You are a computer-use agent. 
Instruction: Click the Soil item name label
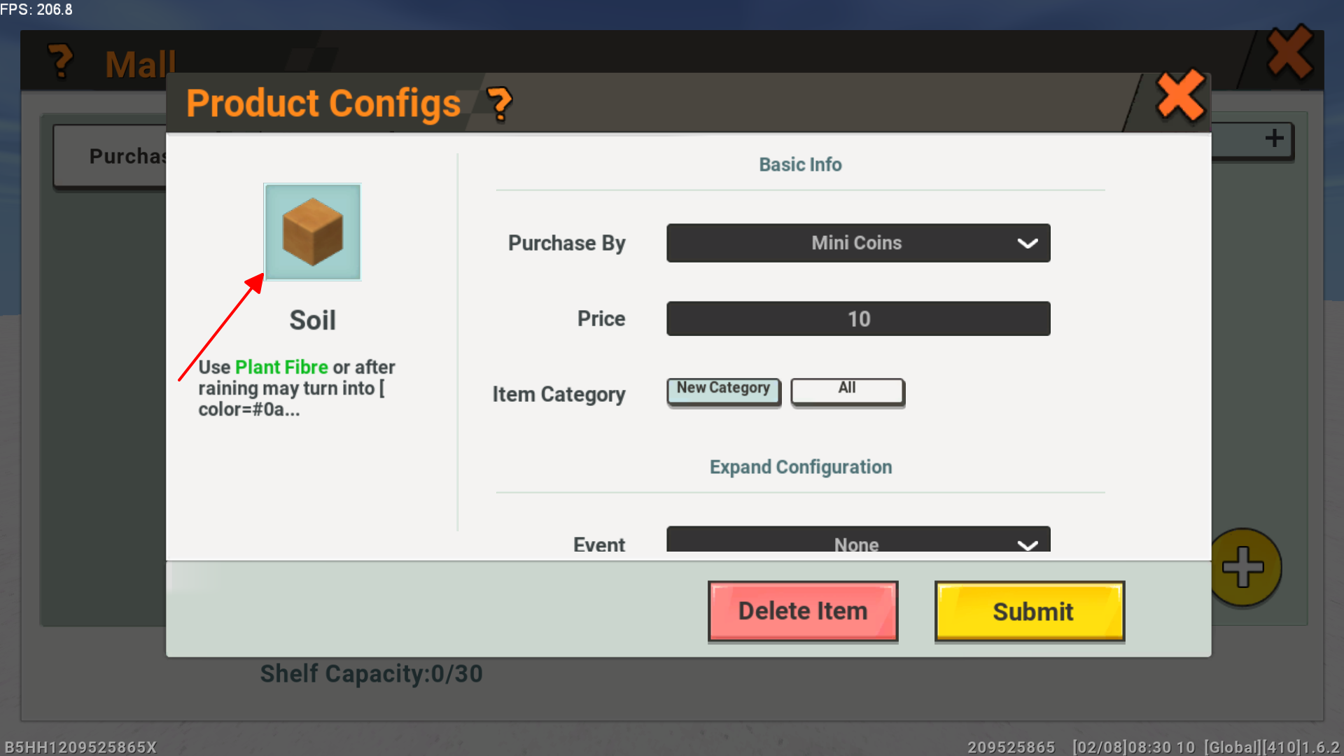coord(312,321)
